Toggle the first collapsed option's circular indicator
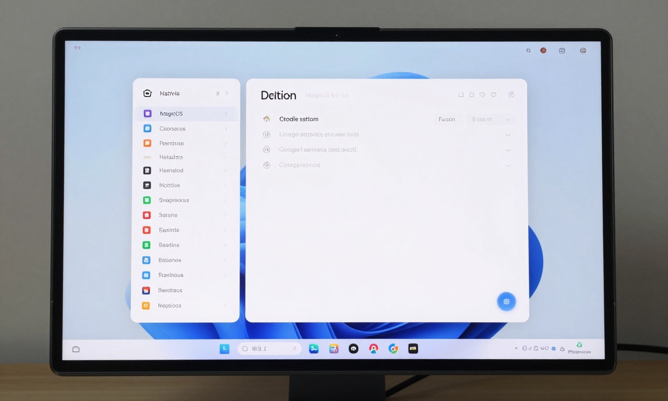The image size is (668, 401). [267, 134]
